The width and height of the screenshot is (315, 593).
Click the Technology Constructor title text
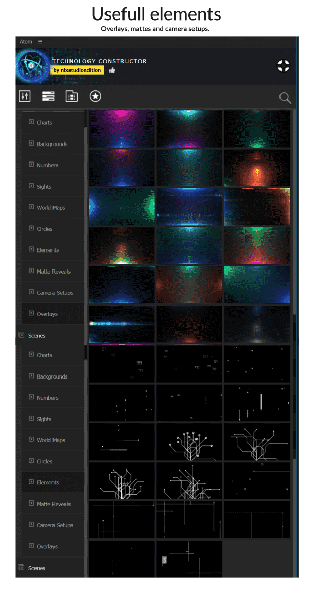pyautogui.click(x=99, y=61)
